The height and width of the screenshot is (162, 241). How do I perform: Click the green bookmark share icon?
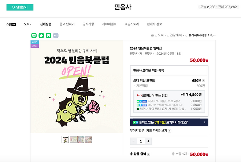pyautogui.click(x=48, y=35)
